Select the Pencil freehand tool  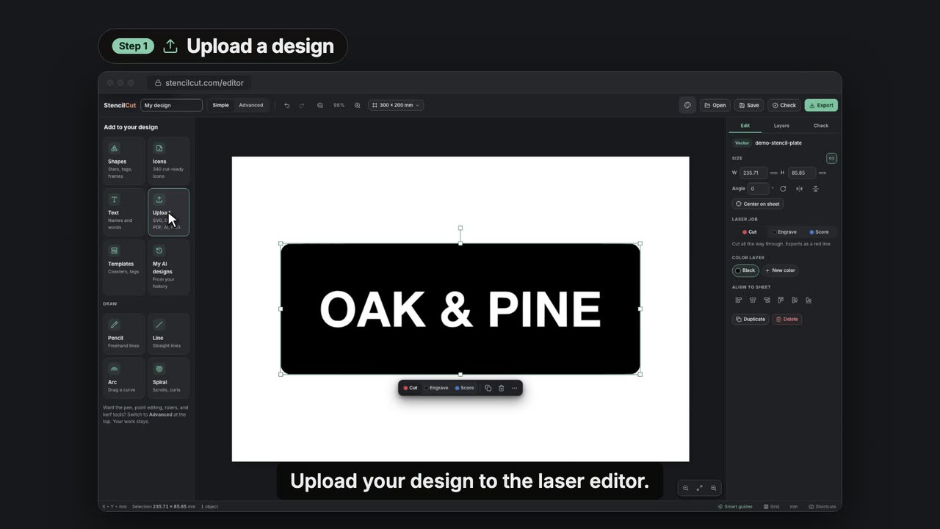pos(124,334)
